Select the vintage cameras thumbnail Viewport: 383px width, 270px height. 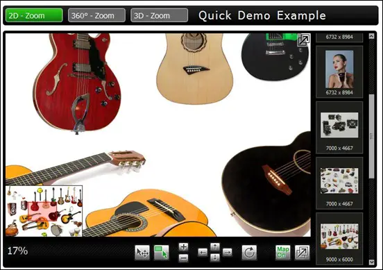(x=339, y=125)
